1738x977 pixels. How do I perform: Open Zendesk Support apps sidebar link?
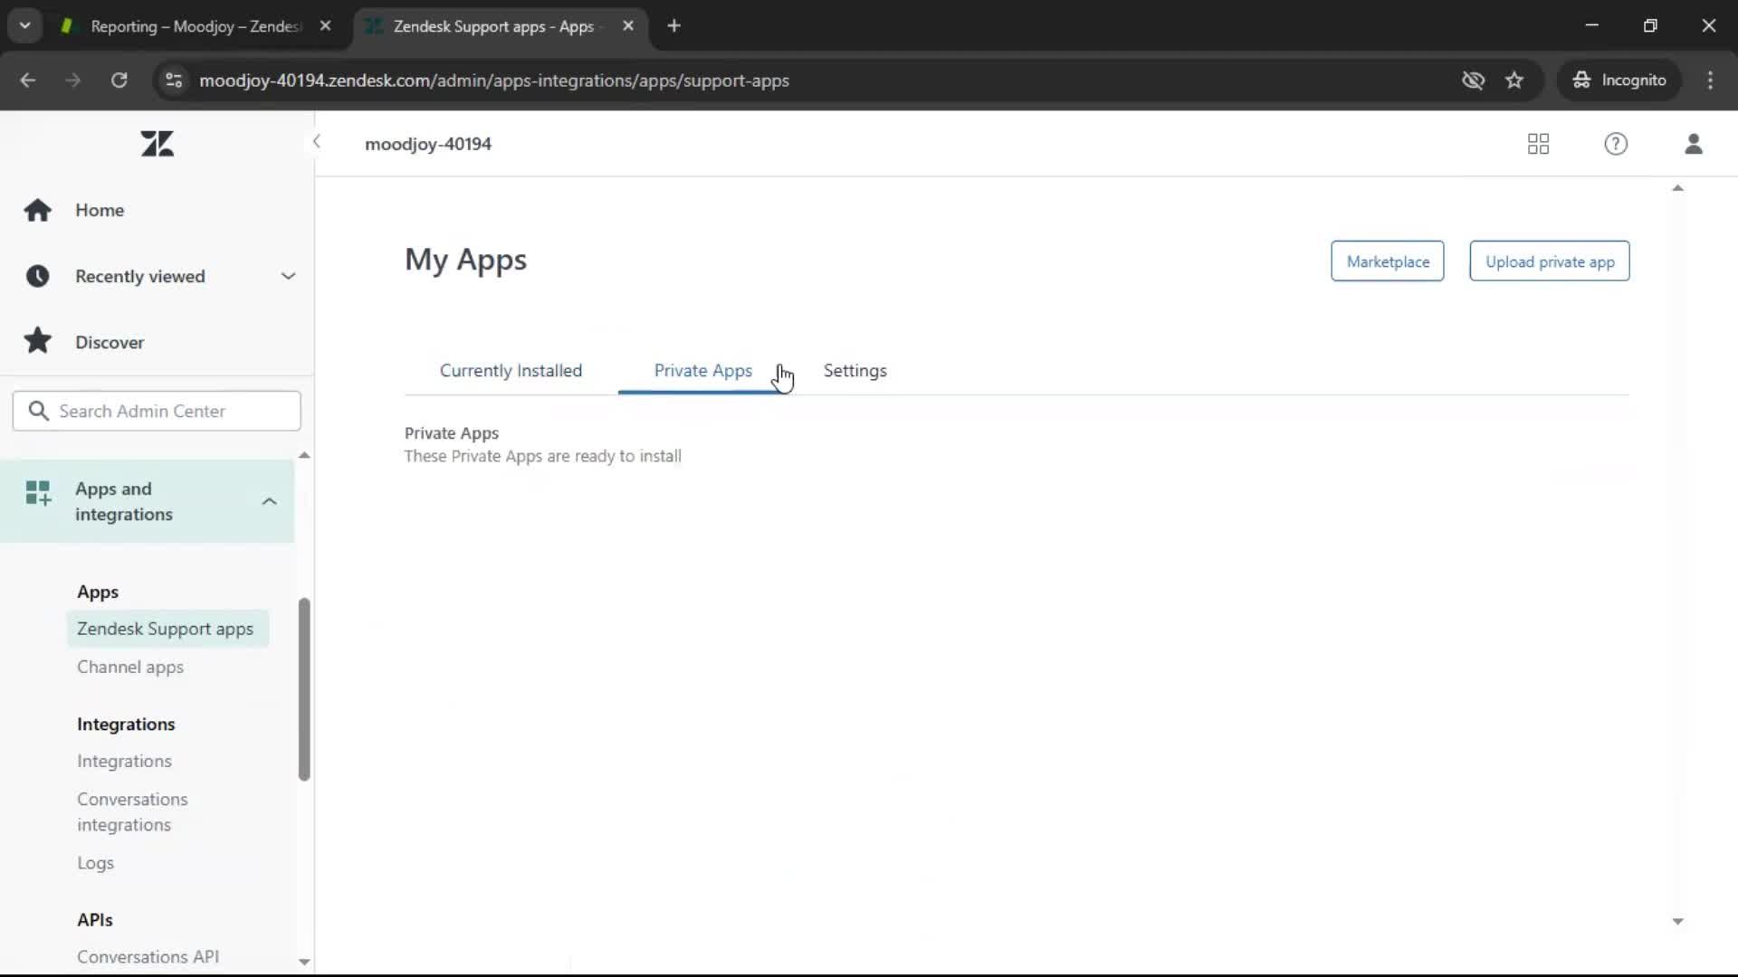point(167,629)
